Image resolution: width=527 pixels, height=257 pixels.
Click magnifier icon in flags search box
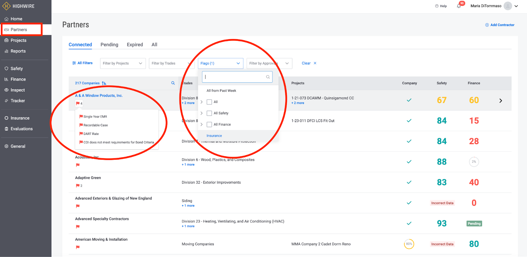[x=268, y=77]
